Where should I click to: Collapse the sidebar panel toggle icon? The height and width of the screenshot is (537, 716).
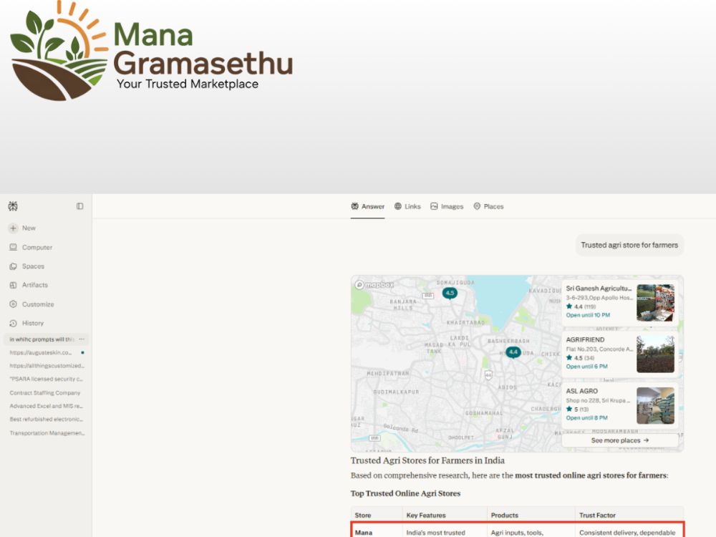[x=80, y=206]
